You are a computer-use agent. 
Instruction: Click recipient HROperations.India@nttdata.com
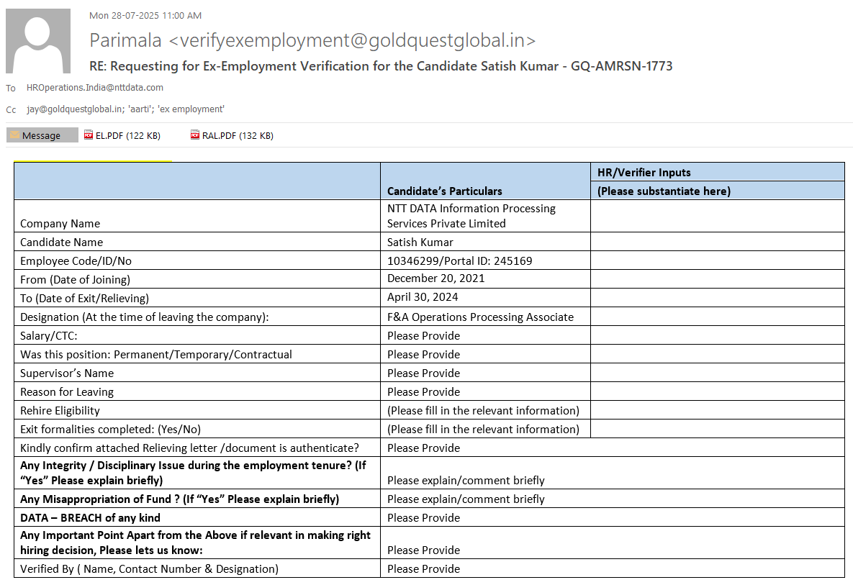[x=94, y=88]
